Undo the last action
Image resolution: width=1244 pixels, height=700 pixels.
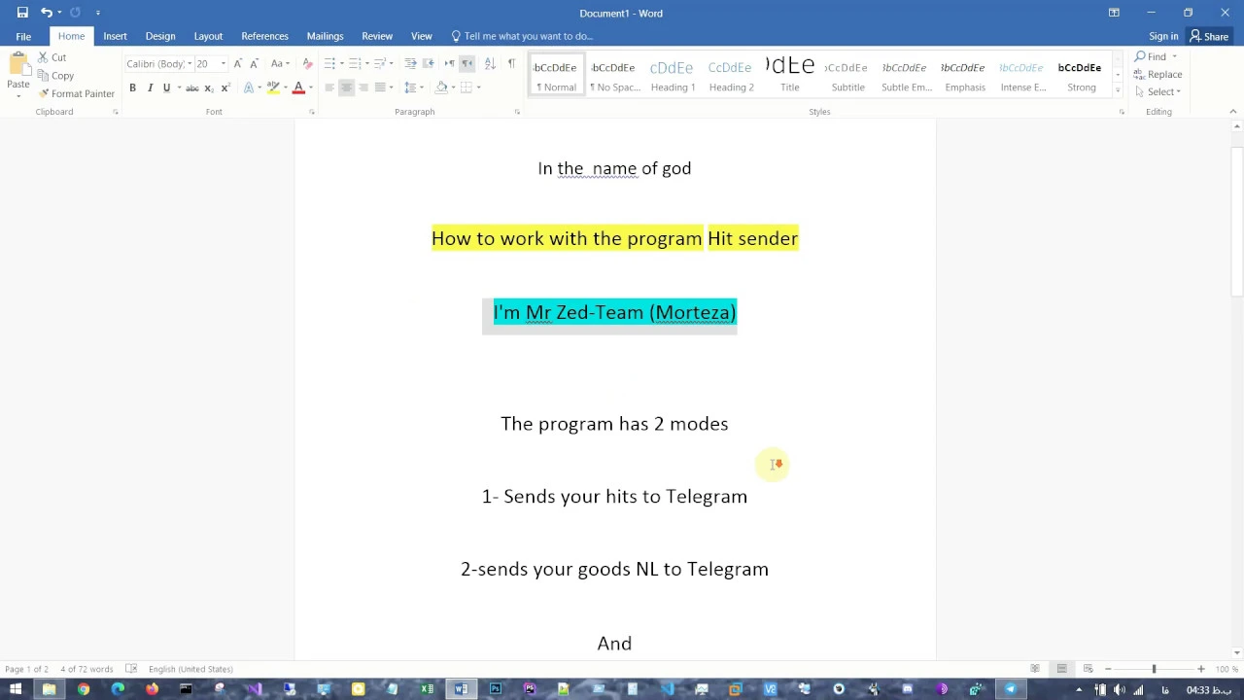(46, 13)
